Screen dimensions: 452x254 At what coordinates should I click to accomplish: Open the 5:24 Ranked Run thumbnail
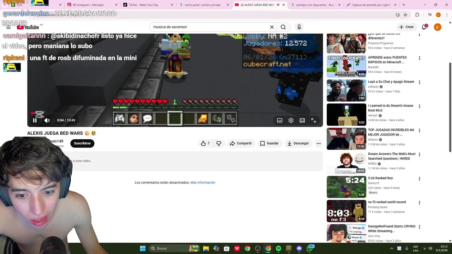[x=346, y=187]
